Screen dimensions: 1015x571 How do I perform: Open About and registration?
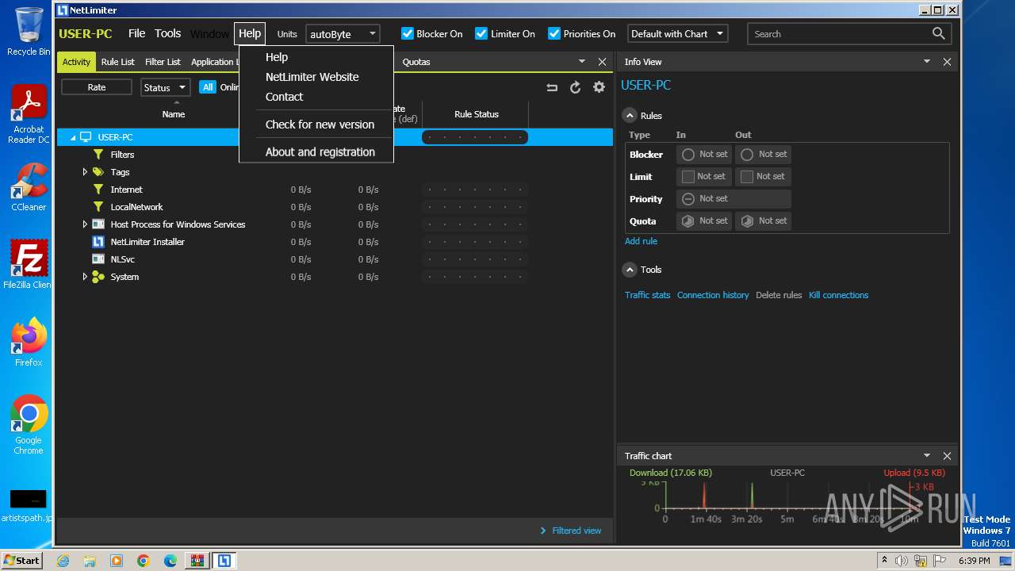coord(320,152)
